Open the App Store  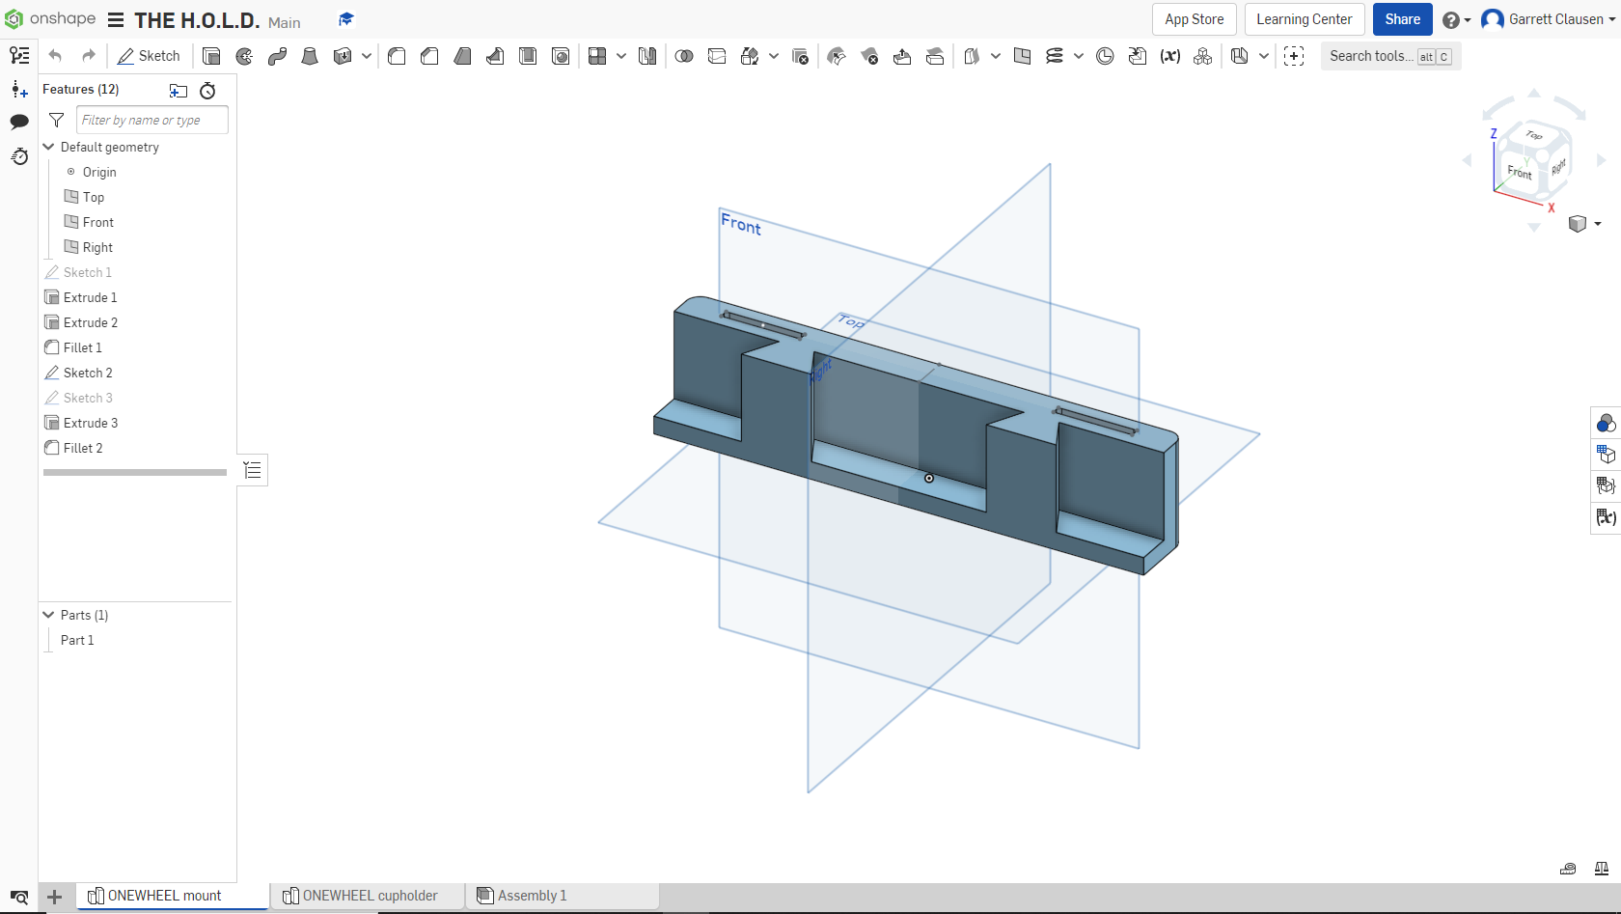point(1194,19)
